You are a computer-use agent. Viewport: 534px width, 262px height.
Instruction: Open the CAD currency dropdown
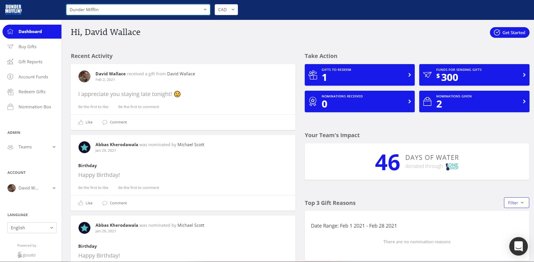(x=226, y=10)
